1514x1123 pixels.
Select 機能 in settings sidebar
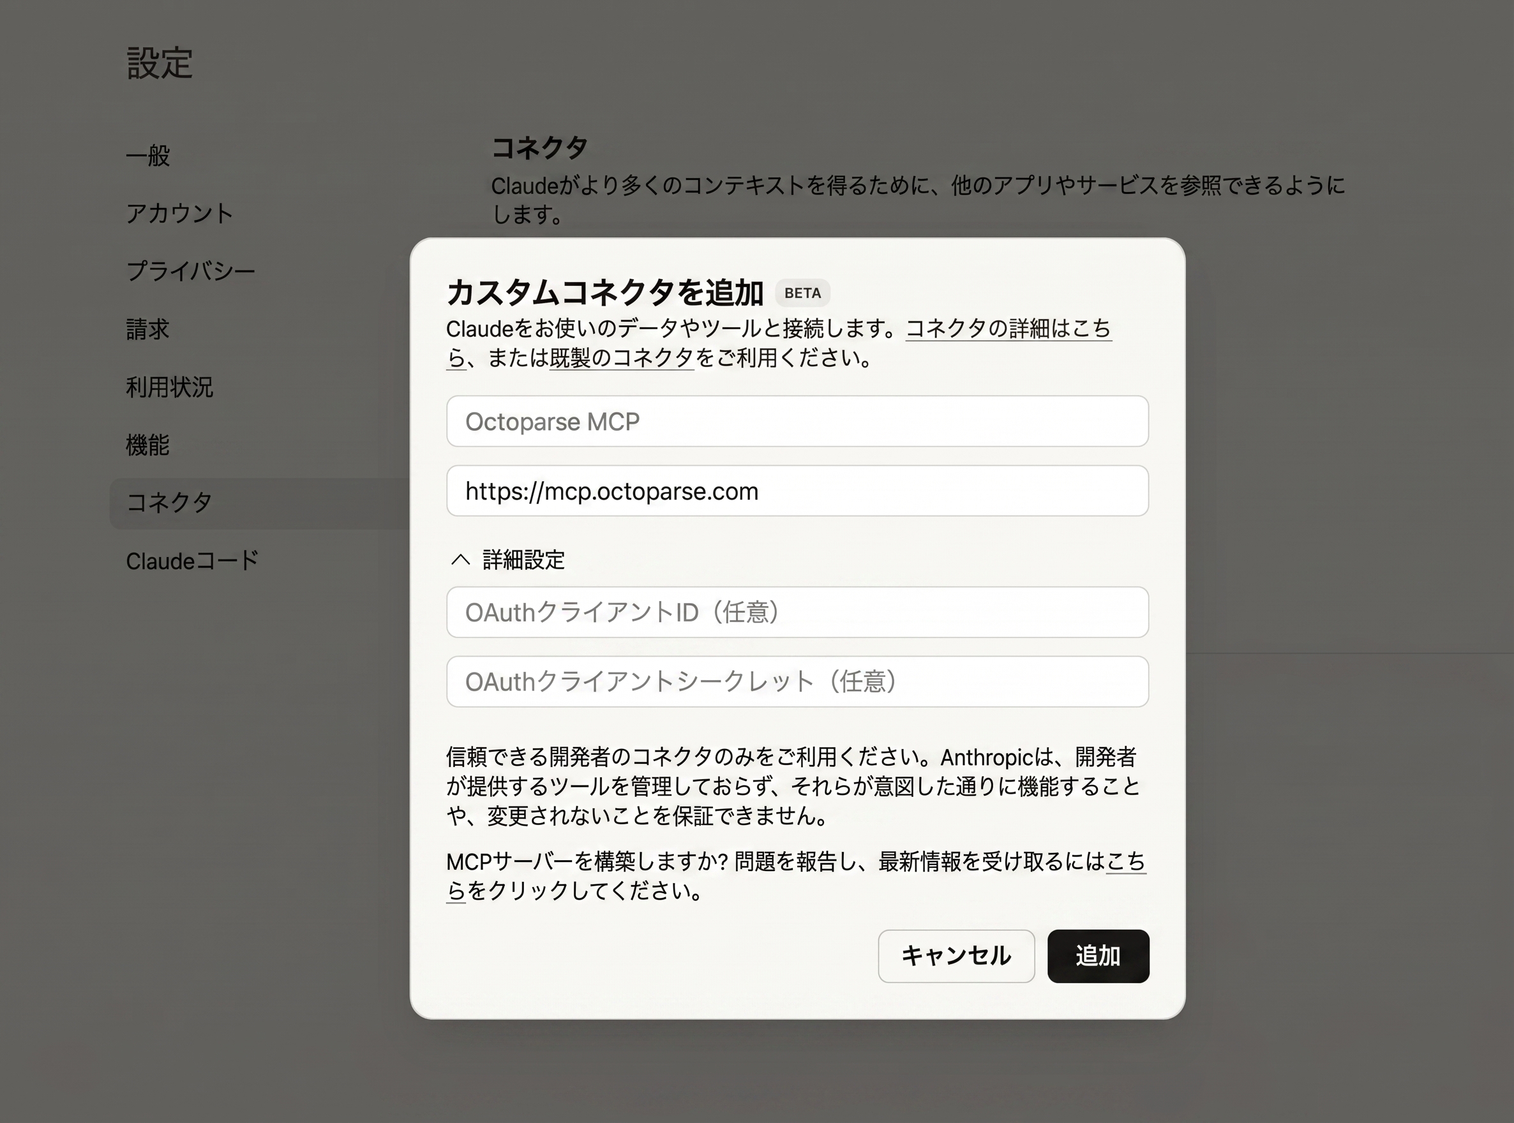click(x=147, y=445)
